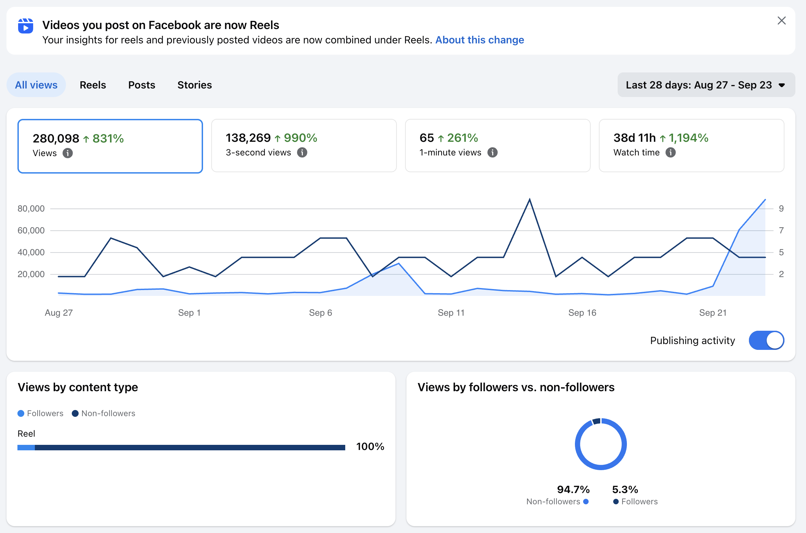806x533 pixels.
Task: Click the info icon beside Watch time
Action: 671,152
